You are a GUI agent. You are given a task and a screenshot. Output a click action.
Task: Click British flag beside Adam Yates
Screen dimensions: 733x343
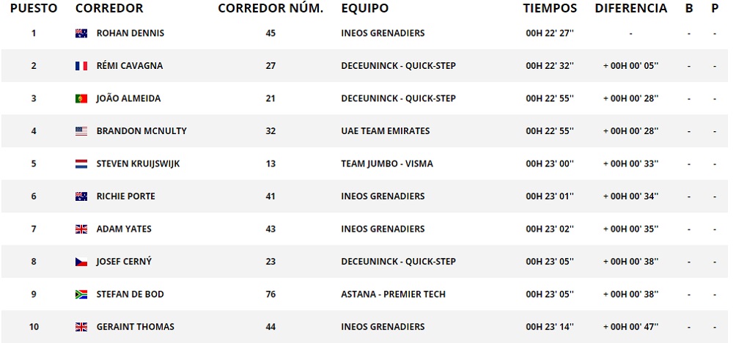pyautogui.click(x=81, y=229)
